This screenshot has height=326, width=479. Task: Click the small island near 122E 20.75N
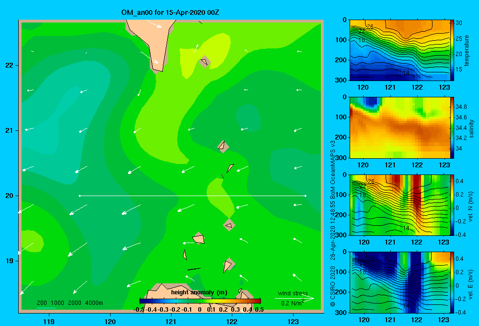point(223,147)
